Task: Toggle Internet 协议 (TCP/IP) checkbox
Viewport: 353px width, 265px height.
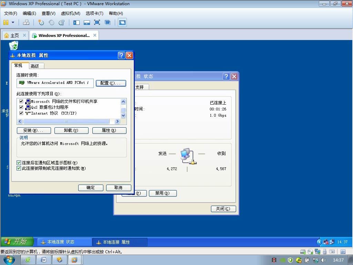Action: click(x=21, y=113)
